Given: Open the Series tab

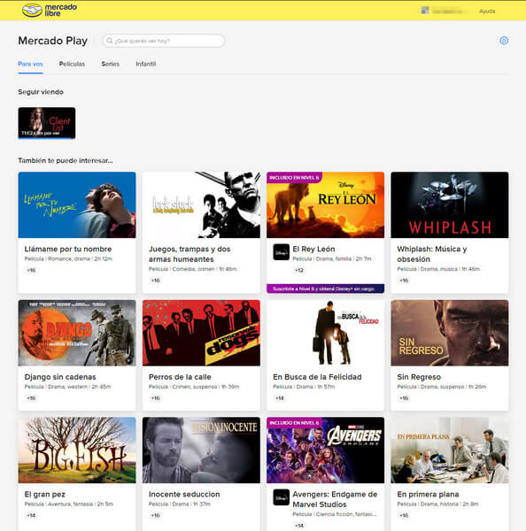Looking at the screenshot, I should tap(110, 64).
